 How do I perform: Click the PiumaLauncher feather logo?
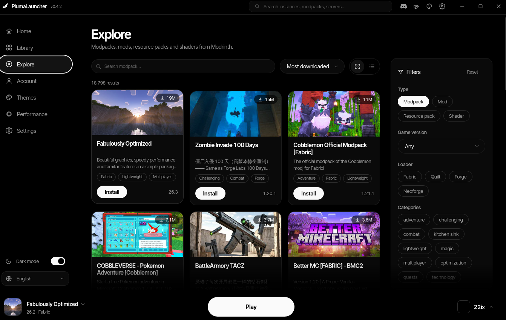point(5,7)
